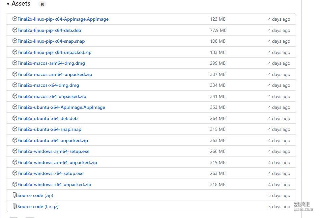The height and width of the screenshot is (218, 321).
Task: Click the 108 MB file size
Action: [218, 41]
